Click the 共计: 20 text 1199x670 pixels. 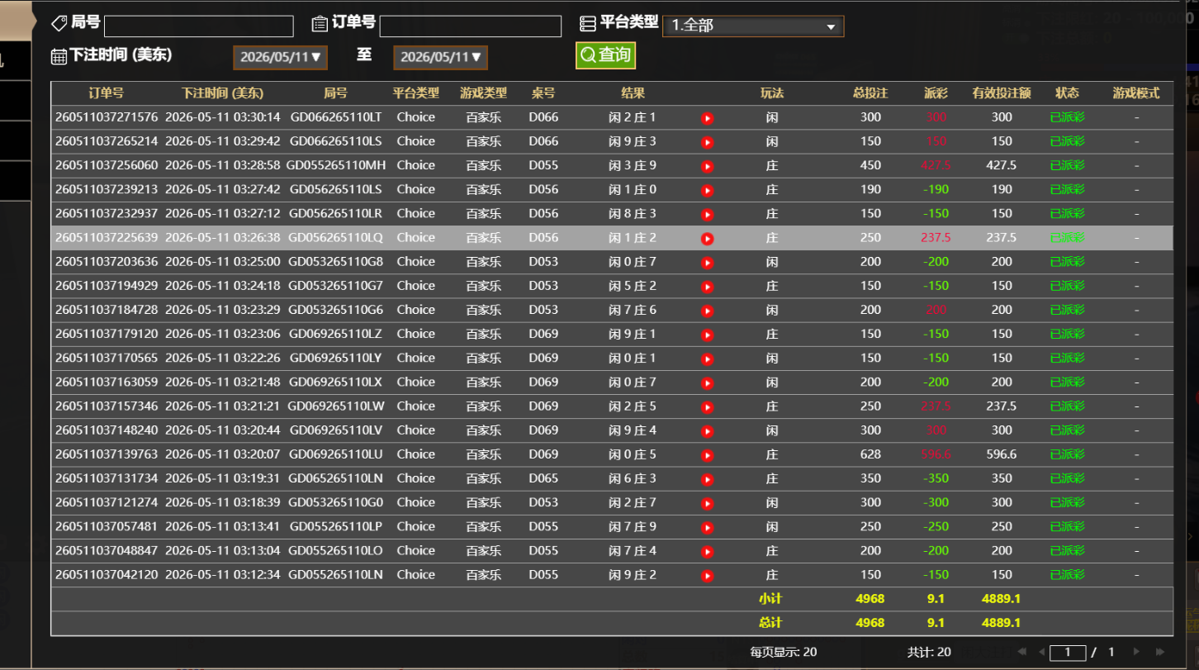[929, 653]
